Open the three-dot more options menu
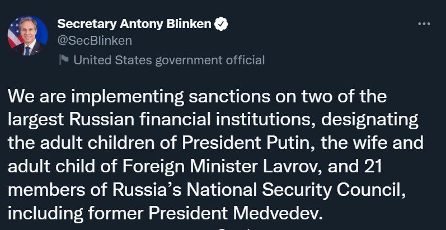This screenshot has height=230, width=446. coord(424,24)
